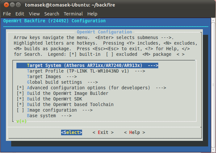Open the Edit menu
Screen dimensions: 216x153
click(x=20, y=14)
